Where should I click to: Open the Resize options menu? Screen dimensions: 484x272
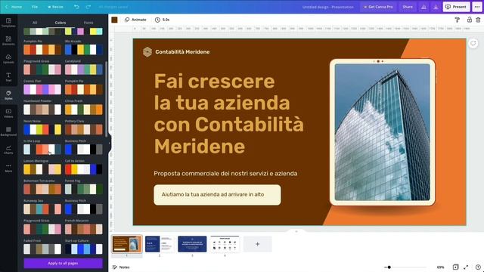[x=55, y=7]
